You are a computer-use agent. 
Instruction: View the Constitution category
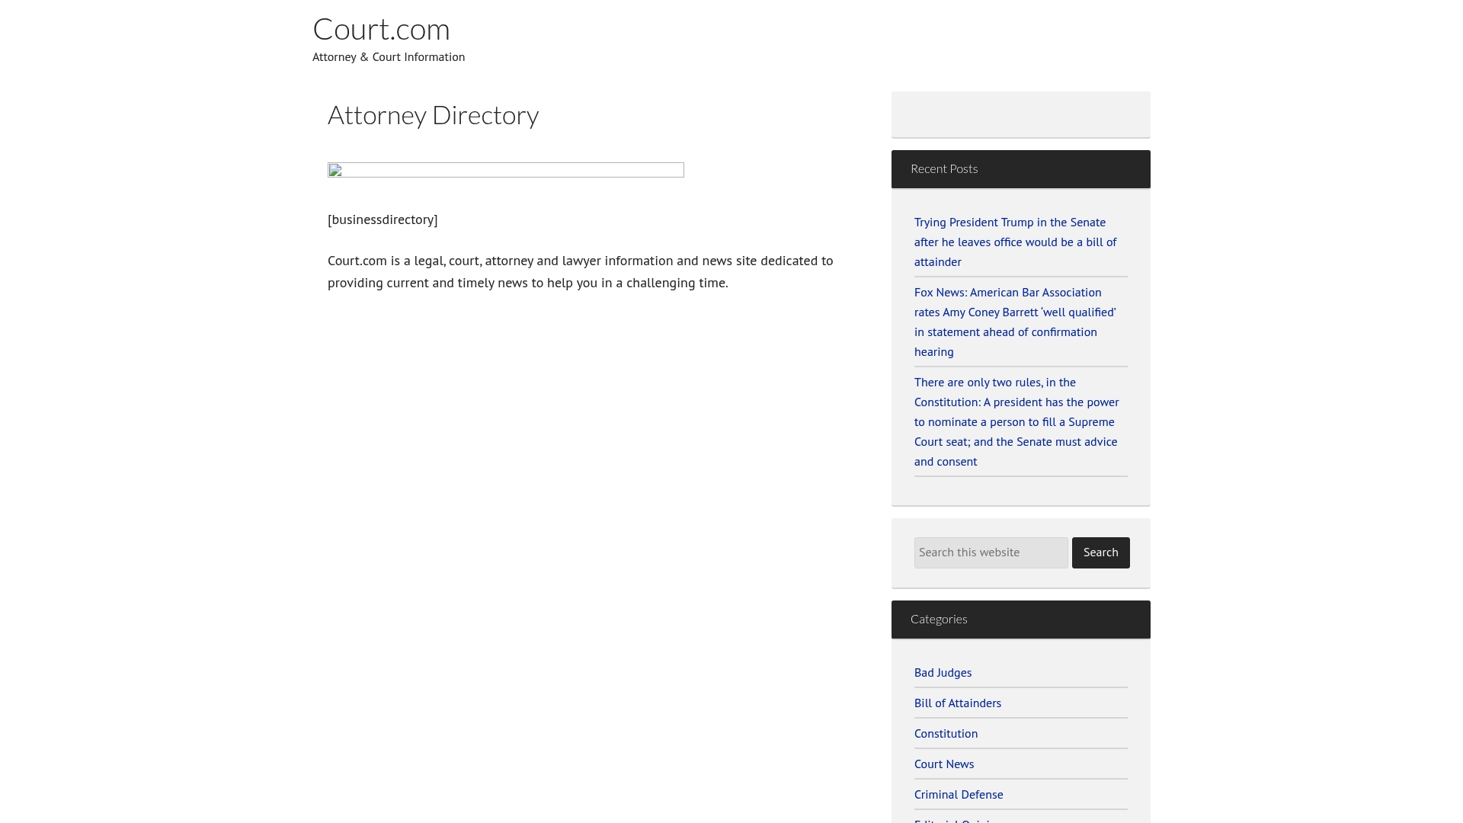pyautogui.click(x=946, y=733)
